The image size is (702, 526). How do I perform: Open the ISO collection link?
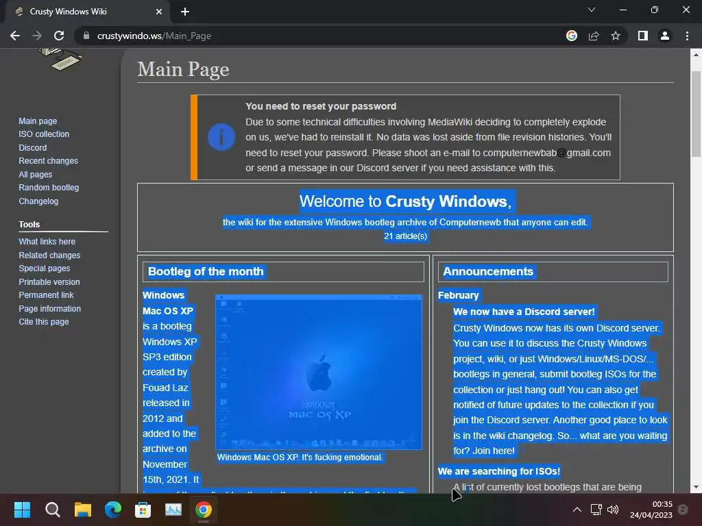(44, 134)
